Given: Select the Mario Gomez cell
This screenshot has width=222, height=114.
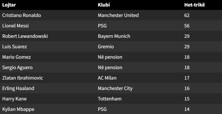Looking at the screenshot, I should click(16, 57).
